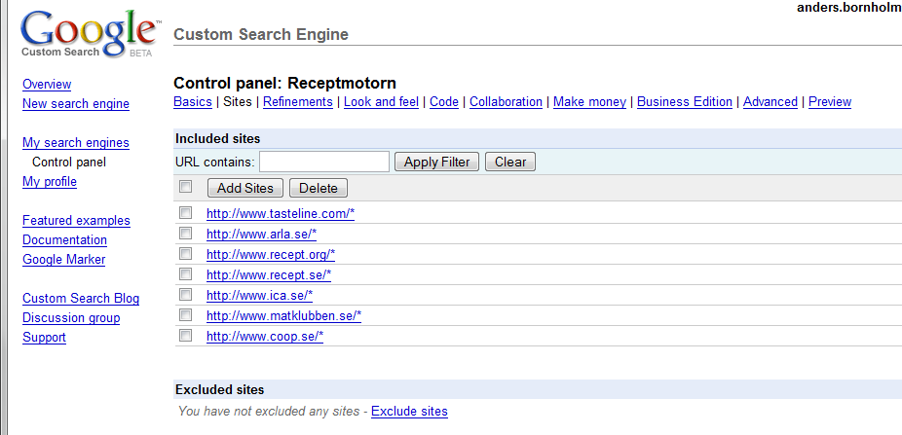Click the Google Custom Search logo
The width and height of the screenshot is (902, 435).
click(85, 36)
